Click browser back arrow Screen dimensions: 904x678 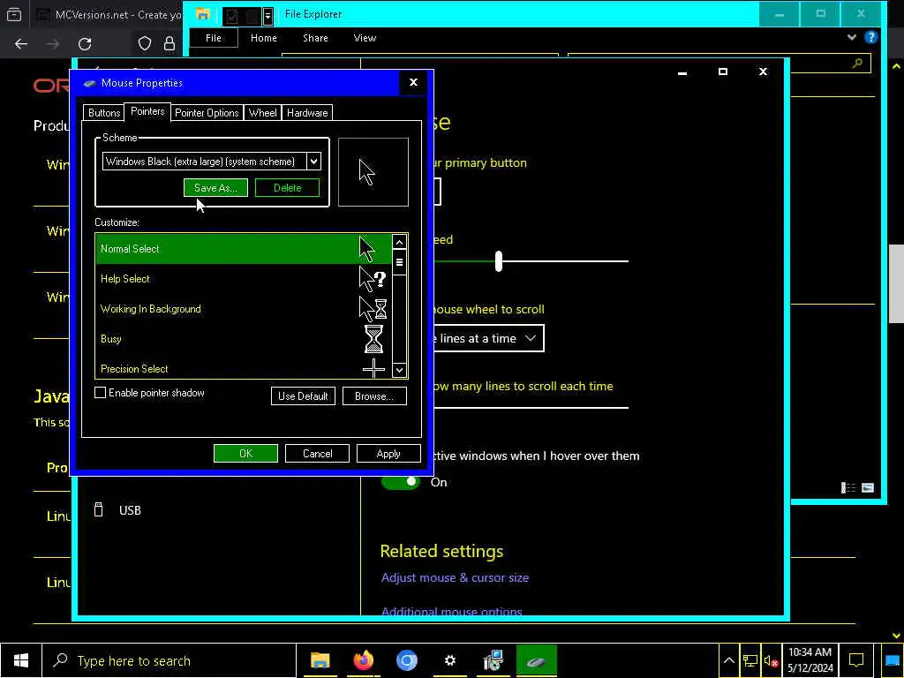21,44
